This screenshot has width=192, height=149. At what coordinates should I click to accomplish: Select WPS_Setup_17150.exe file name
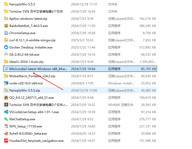click(x=25, y=126)
